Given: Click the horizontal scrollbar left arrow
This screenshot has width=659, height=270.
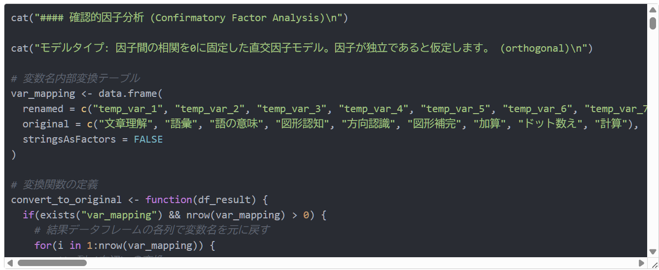Looking at the screenshot, I should coord(10,263).
